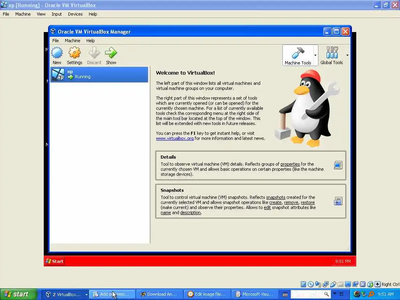The image size is (400, 300).
Task: Click the orange magnifier tray icon
Action: click(x=371, y=294)
